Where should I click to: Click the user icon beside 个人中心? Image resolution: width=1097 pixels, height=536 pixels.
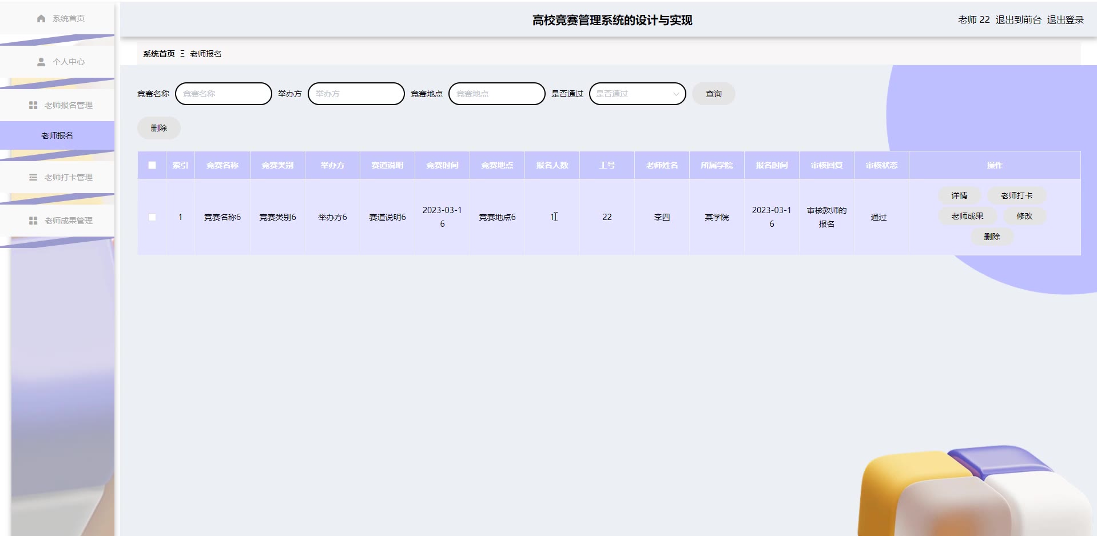41,62
